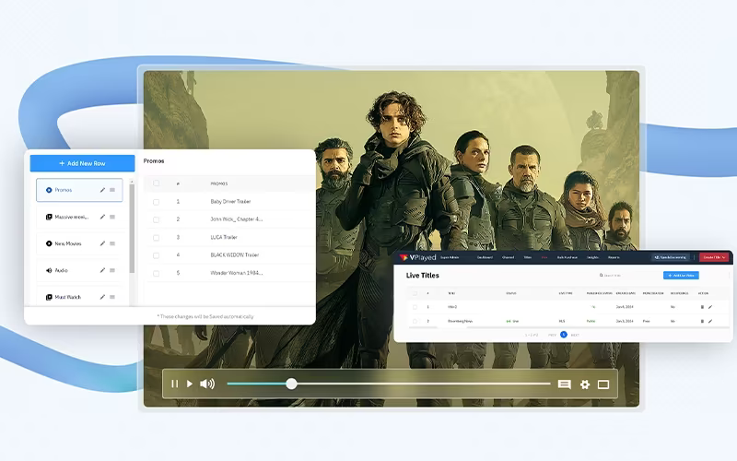Viewport: 737px width, 461px height.
Task: Check the Wonder Woman 1984 checkbox
Action: [x=156, y=273]
